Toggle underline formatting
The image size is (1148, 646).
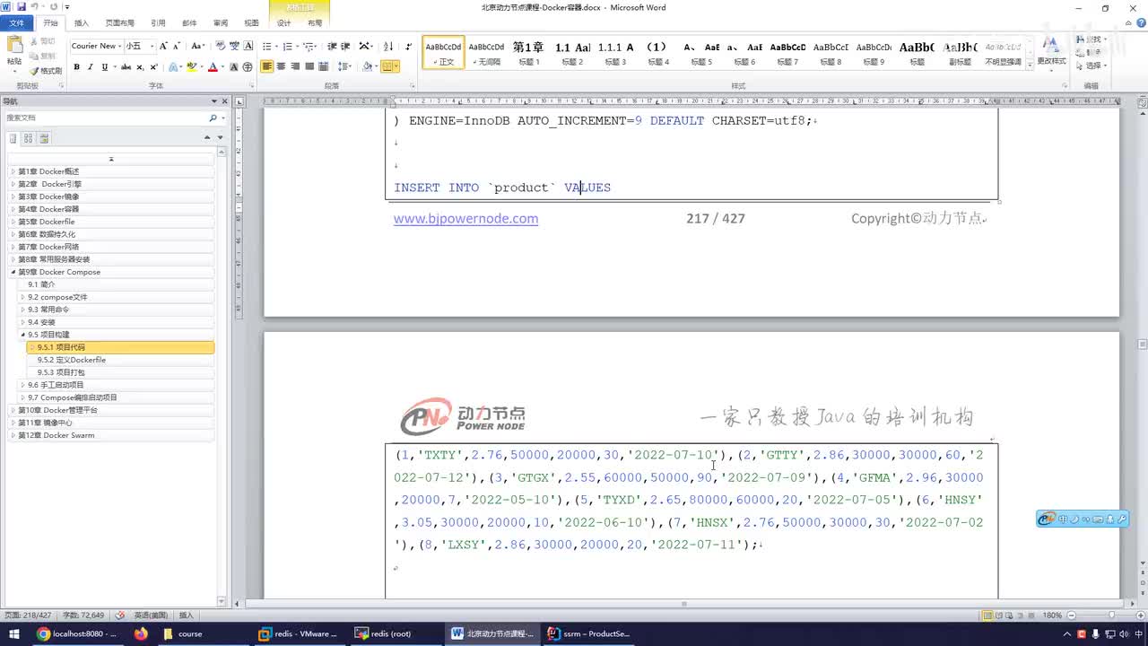pos(104,67)
